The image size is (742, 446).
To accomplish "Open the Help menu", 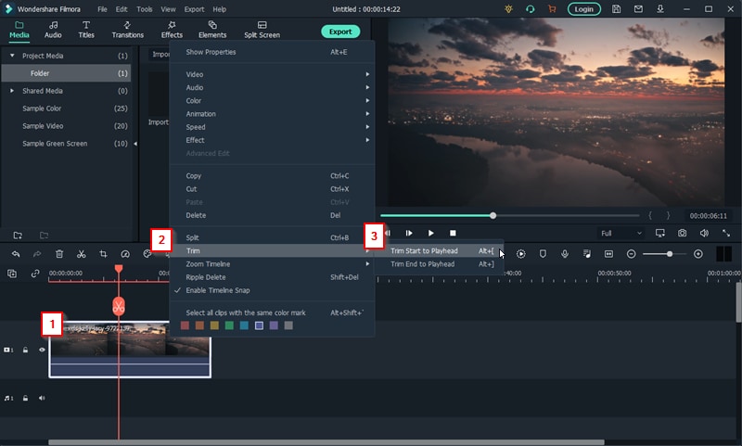I will pos(219,9).
